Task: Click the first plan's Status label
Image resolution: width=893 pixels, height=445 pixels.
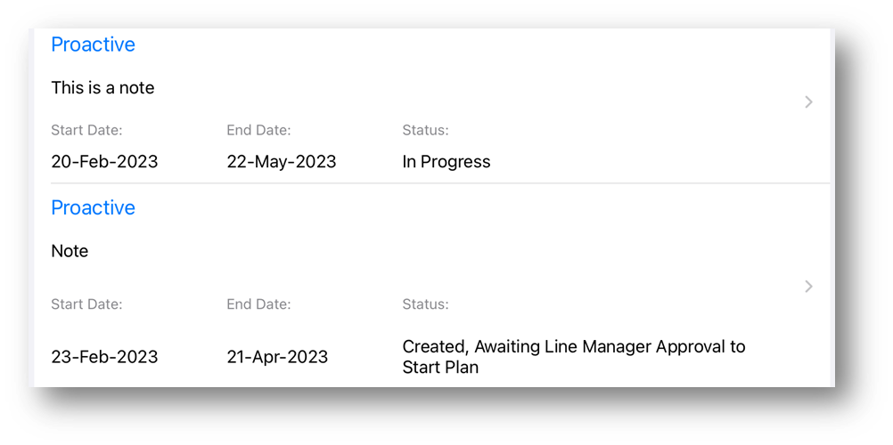Action: (425, 130)
